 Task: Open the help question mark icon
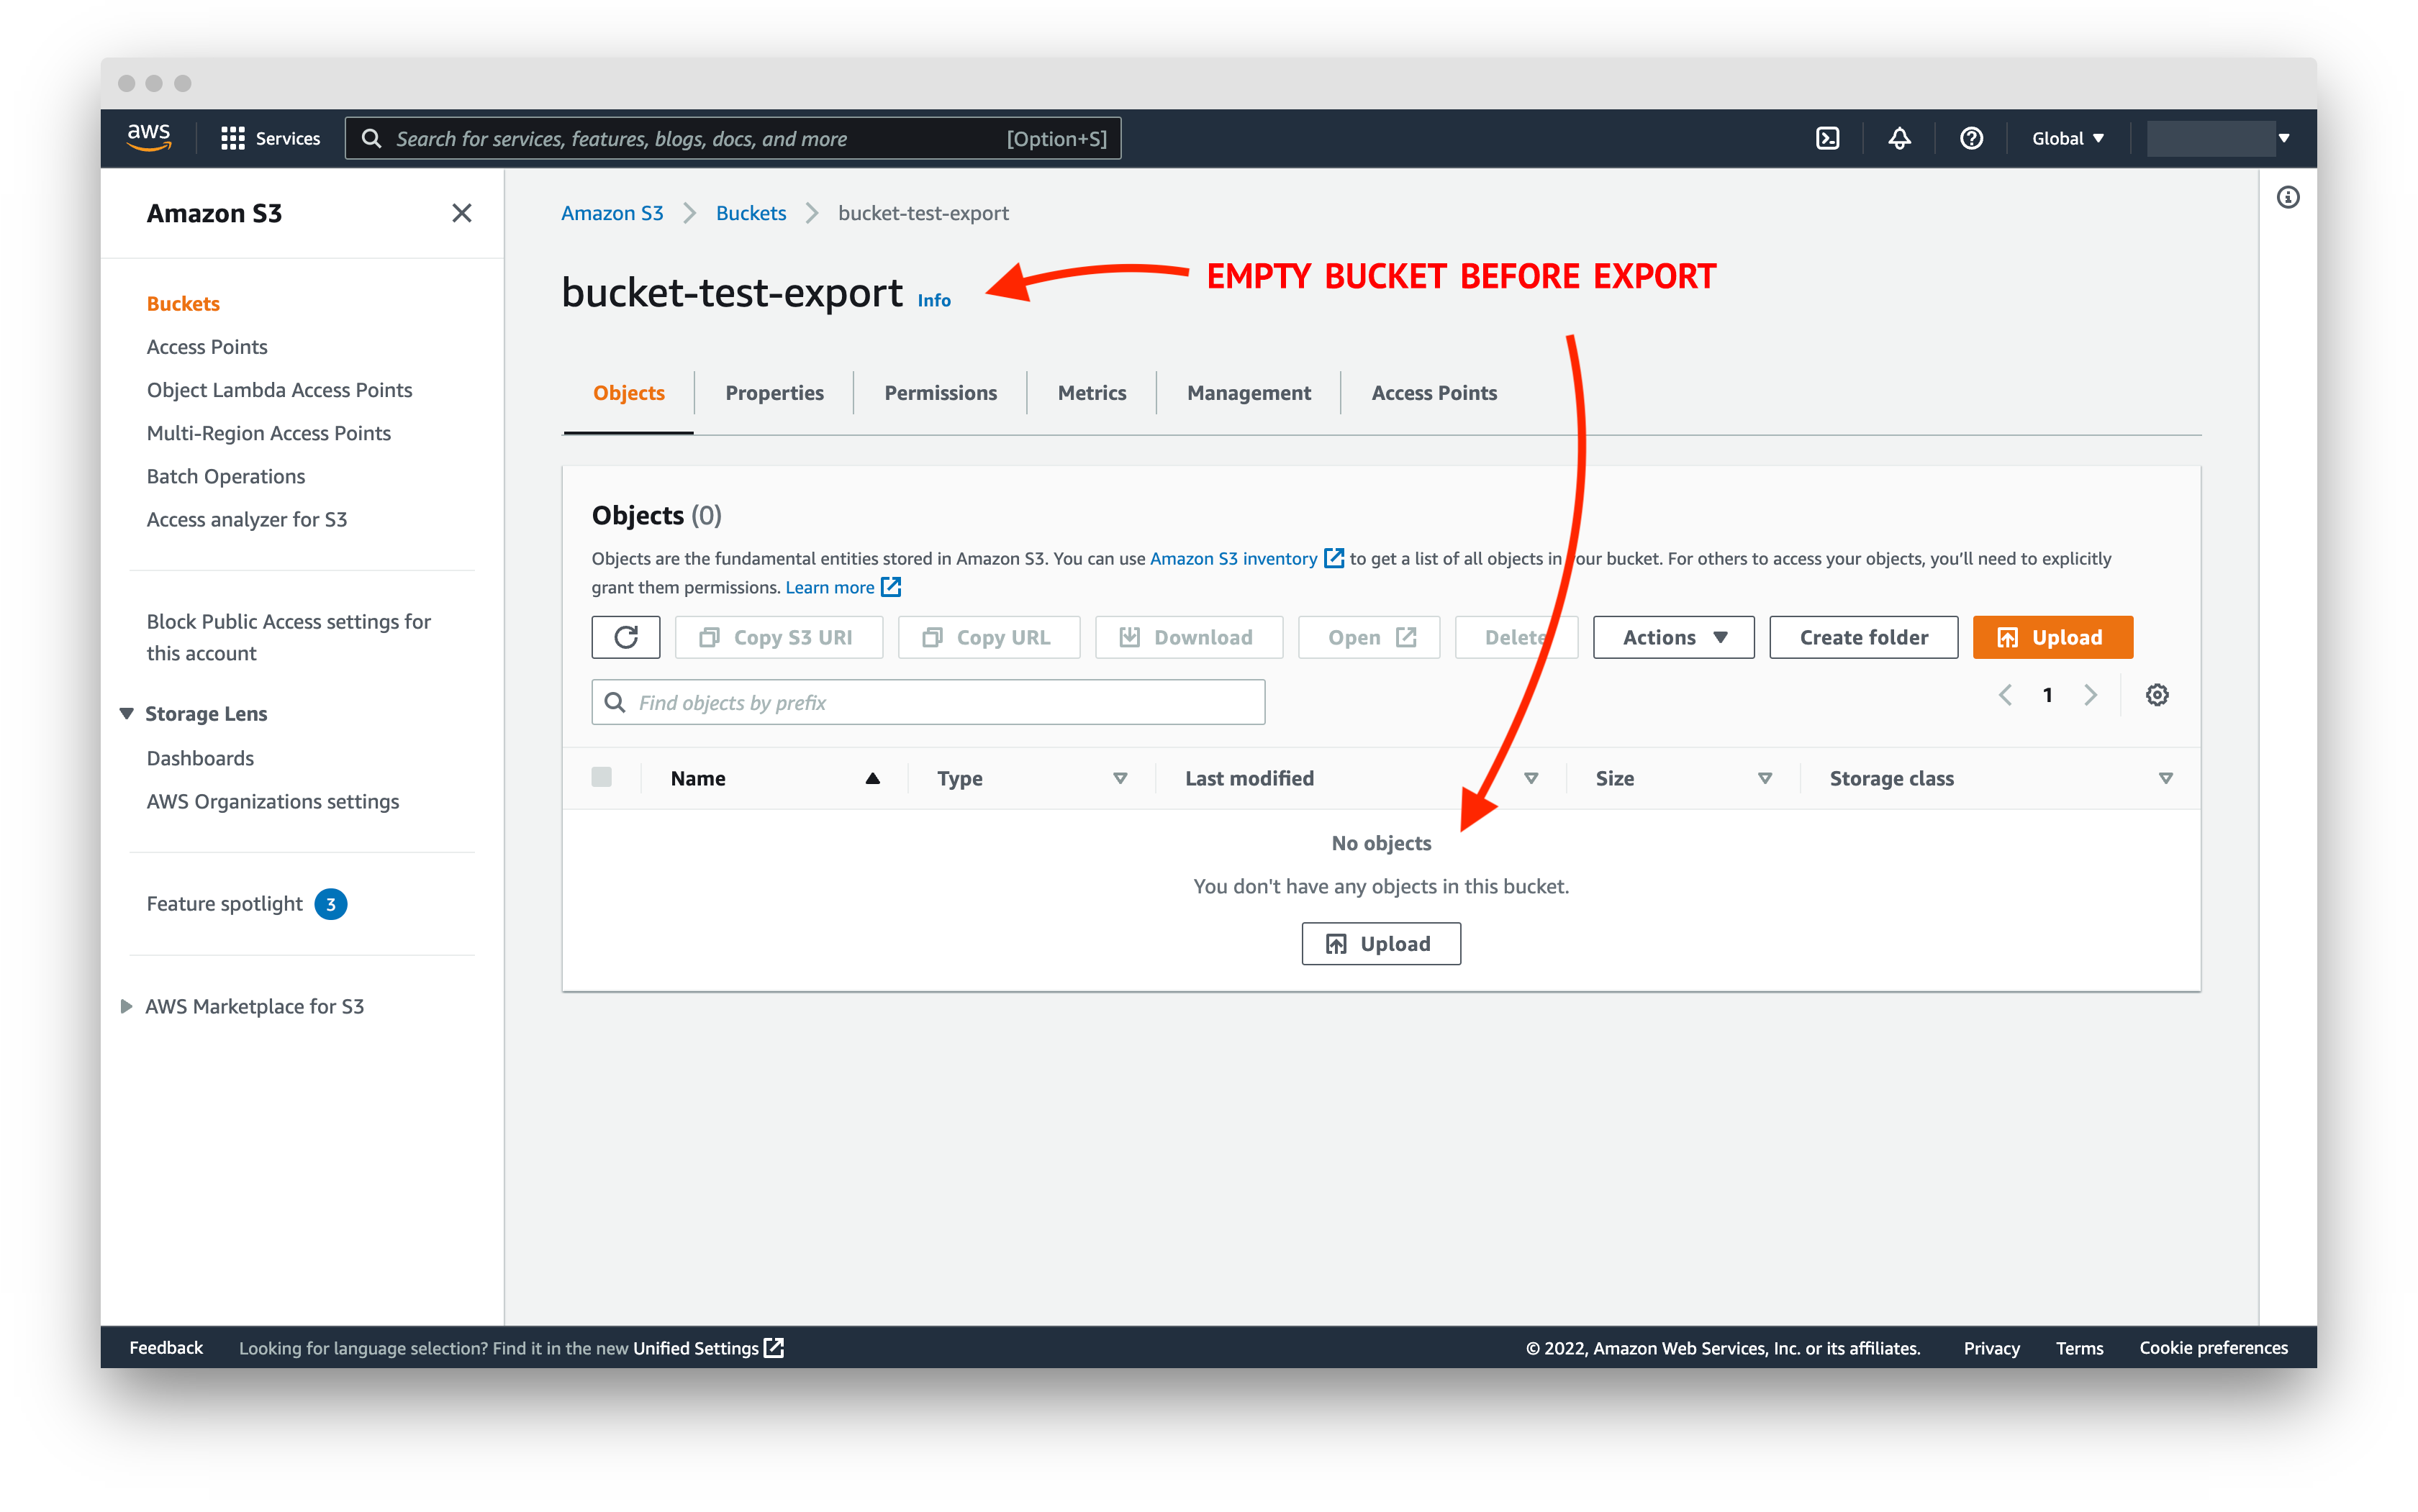1971,138
